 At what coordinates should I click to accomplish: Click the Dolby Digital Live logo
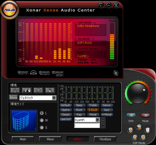pyautogui.click(x=23, y=73)
